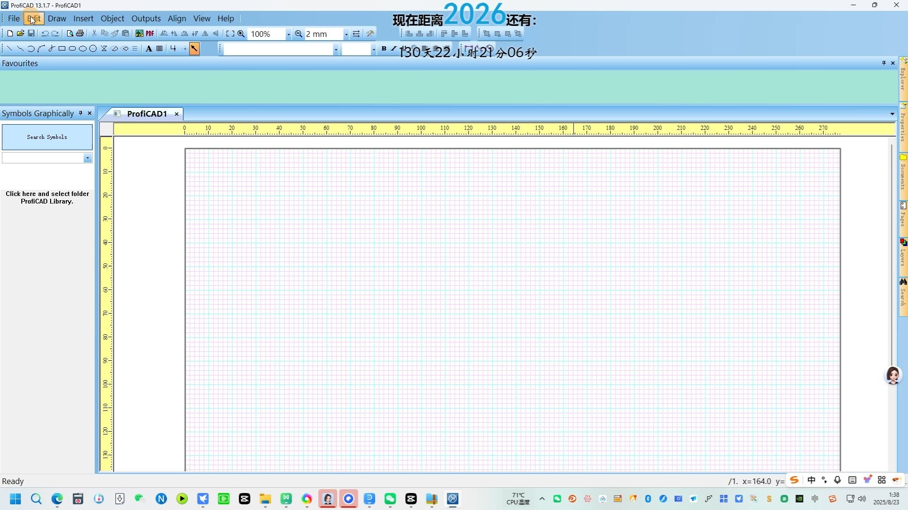908x510 pixels.
Task: Select the Line drawing tool
Action: [x=9, y=48]
